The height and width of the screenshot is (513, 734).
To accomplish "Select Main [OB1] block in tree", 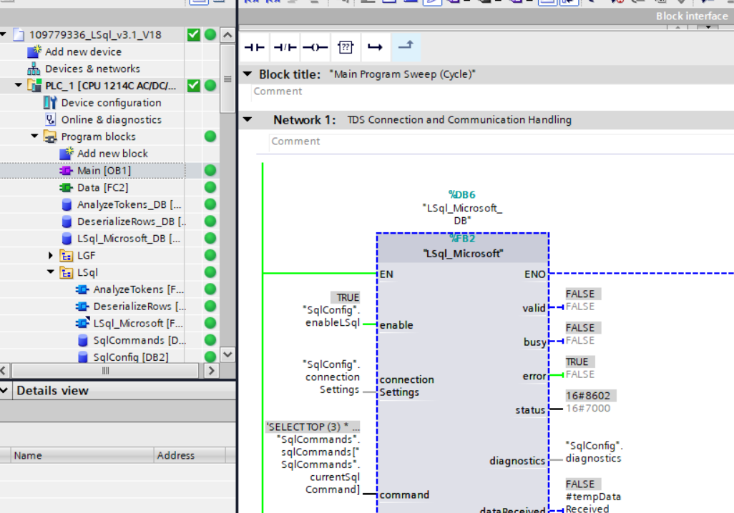I will 104,171.
